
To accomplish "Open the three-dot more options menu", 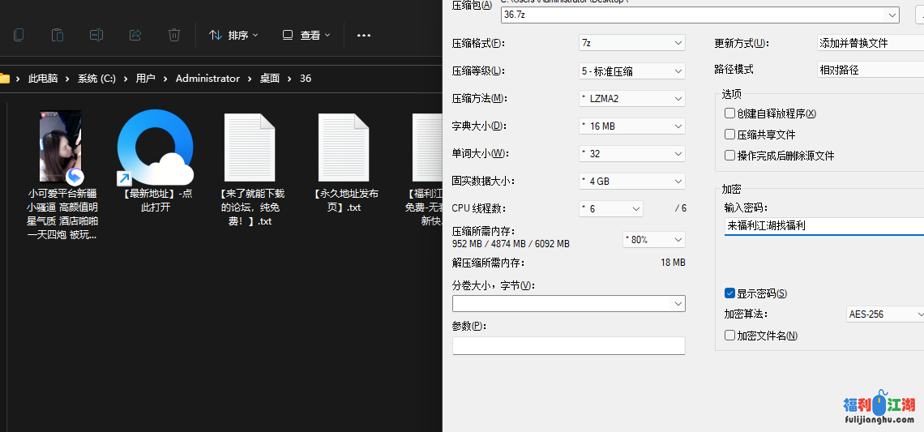I will (364, 36).
